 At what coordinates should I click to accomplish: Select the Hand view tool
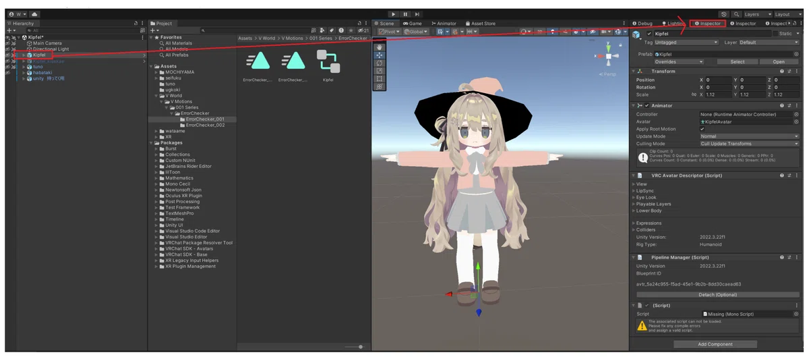(x=380, y=47)
